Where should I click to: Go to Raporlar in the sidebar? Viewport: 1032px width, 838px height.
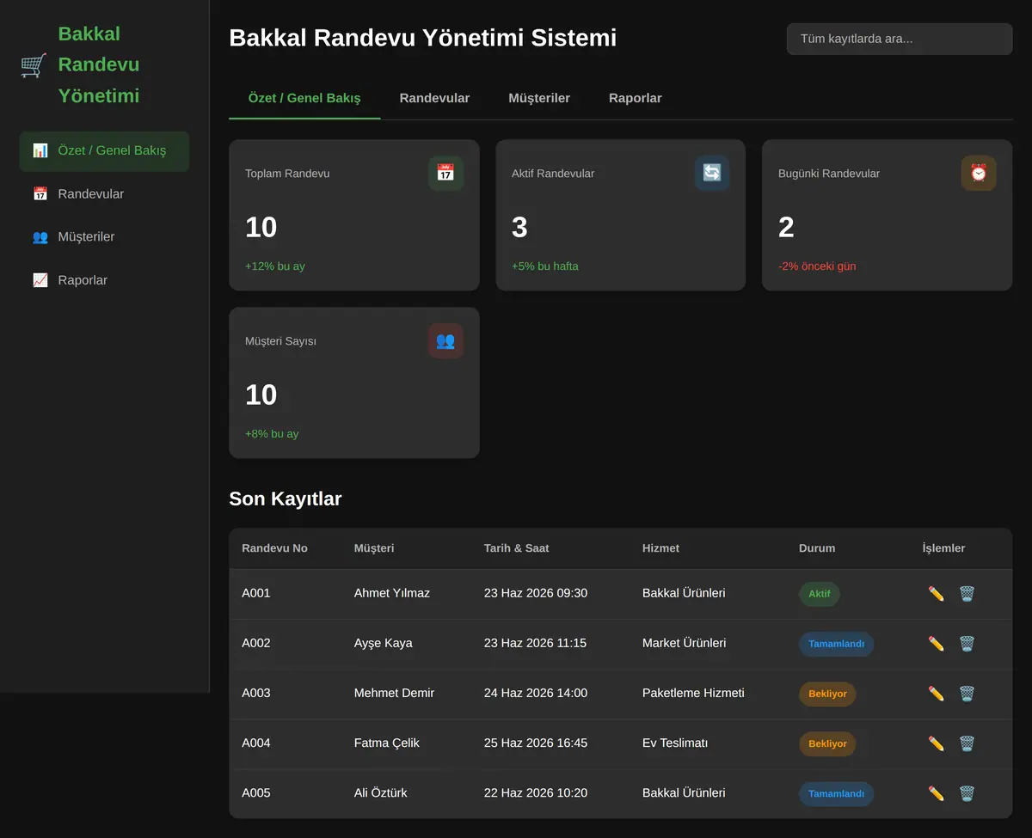click(104, 280)
